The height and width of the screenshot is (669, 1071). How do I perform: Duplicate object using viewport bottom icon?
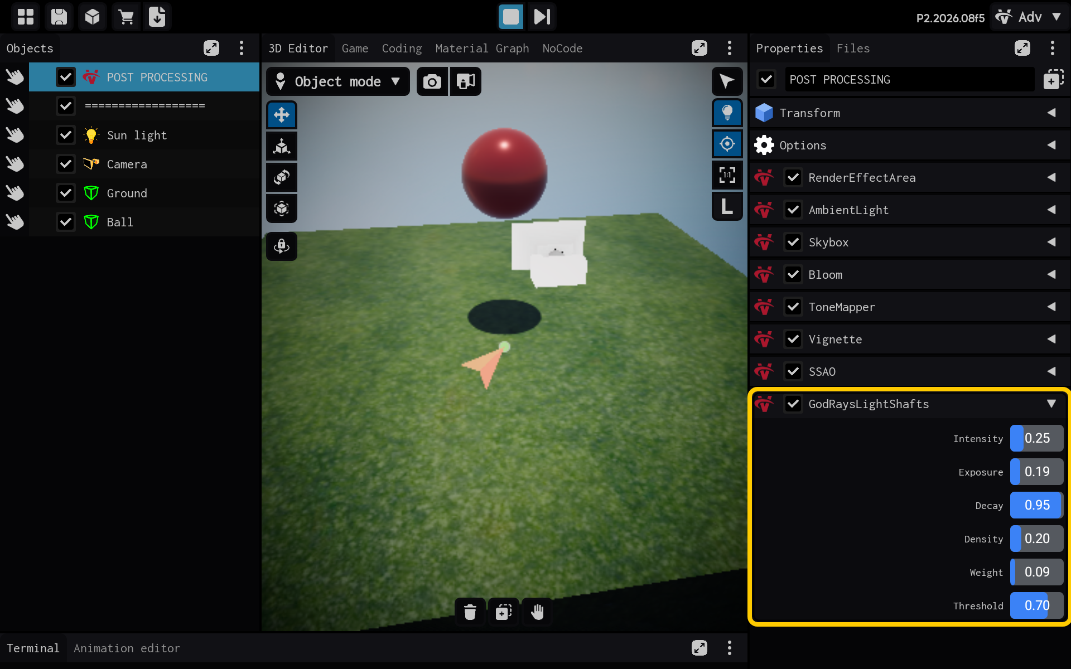[504, 612]
